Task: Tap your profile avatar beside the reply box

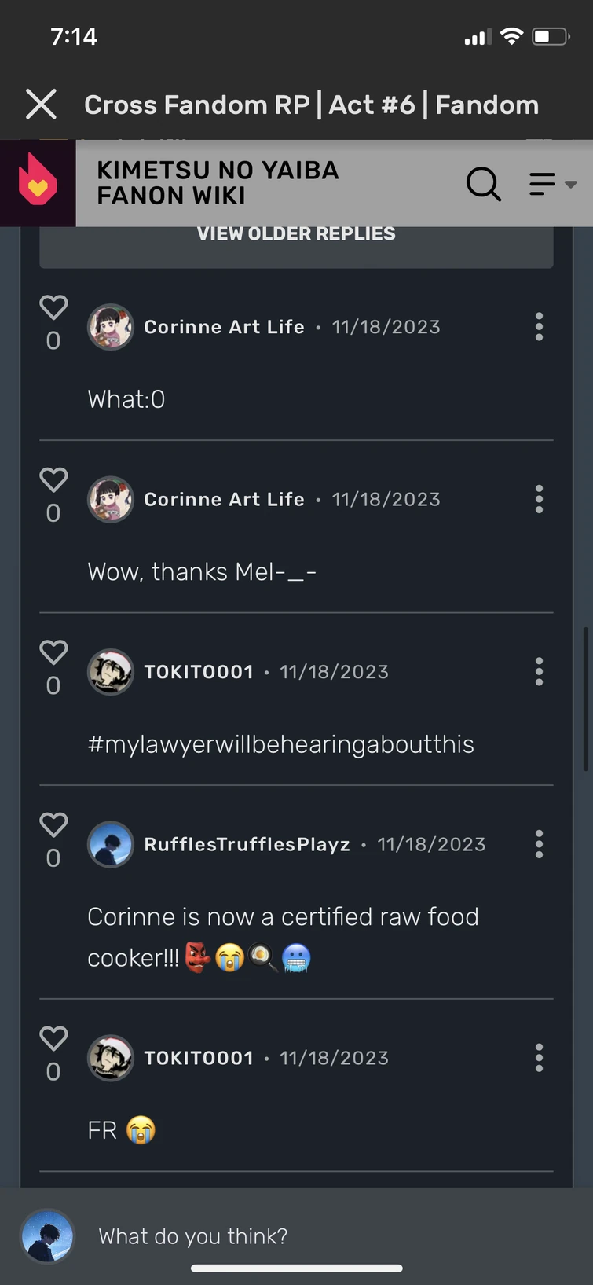Action: tap(48, 1236)
